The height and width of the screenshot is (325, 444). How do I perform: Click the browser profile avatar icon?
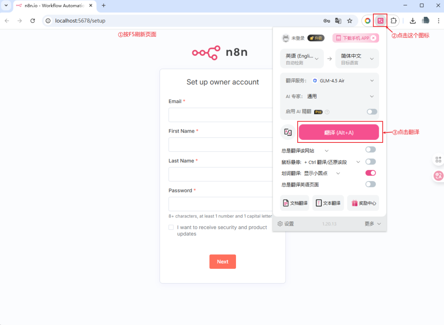(x=425, y=21)
